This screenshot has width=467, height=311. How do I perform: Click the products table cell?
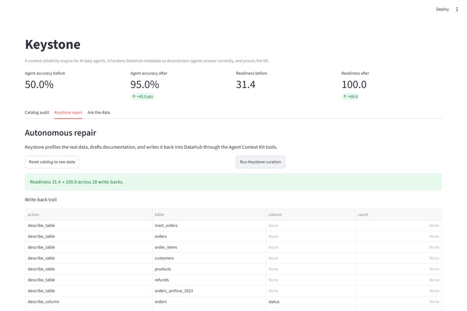(209, 269)
